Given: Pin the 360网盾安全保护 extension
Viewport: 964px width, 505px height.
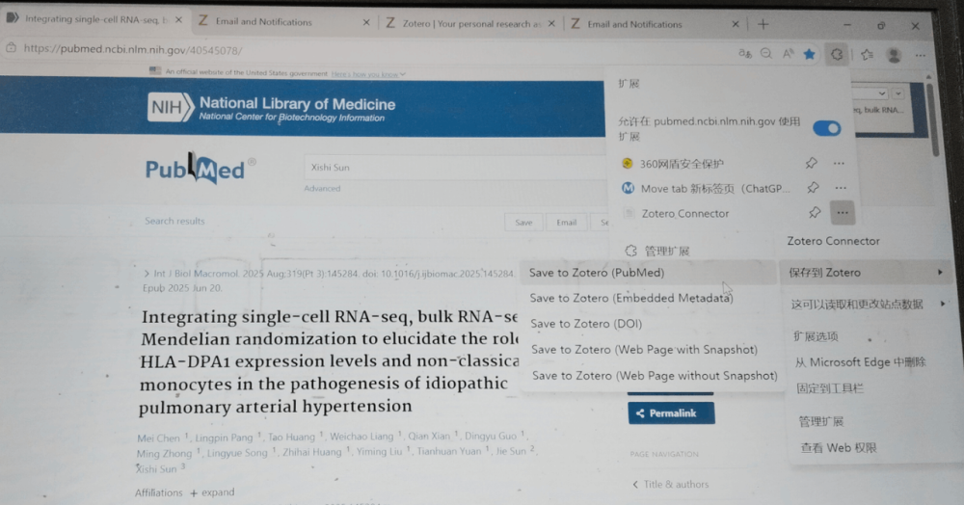Looking at the screenshot, I should tap(812, 164).
